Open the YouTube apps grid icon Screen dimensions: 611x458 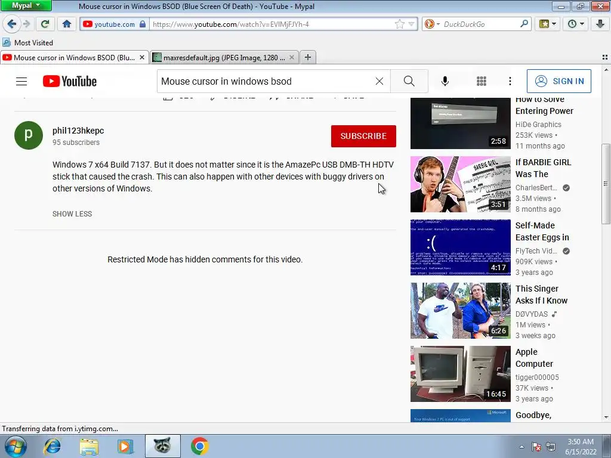pos(482,81)
